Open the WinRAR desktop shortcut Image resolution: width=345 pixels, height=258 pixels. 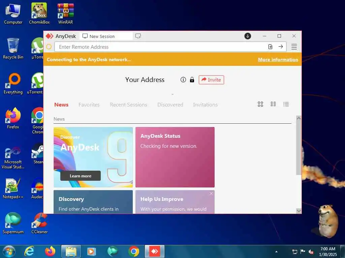click(x=65, y=14)
